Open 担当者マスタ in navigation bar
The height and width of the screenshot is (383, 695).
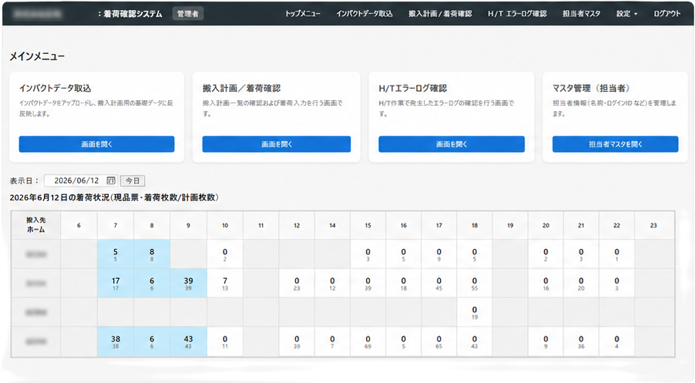pos(581,14)
